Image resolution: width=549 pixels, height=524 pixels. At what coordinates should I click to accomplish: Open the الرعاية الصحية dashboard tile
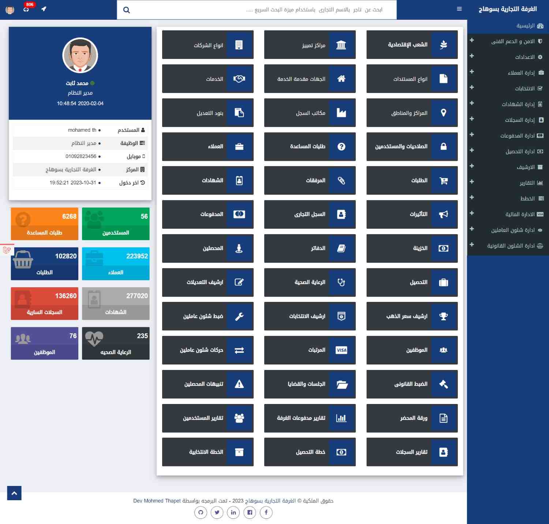click(310, 282)
